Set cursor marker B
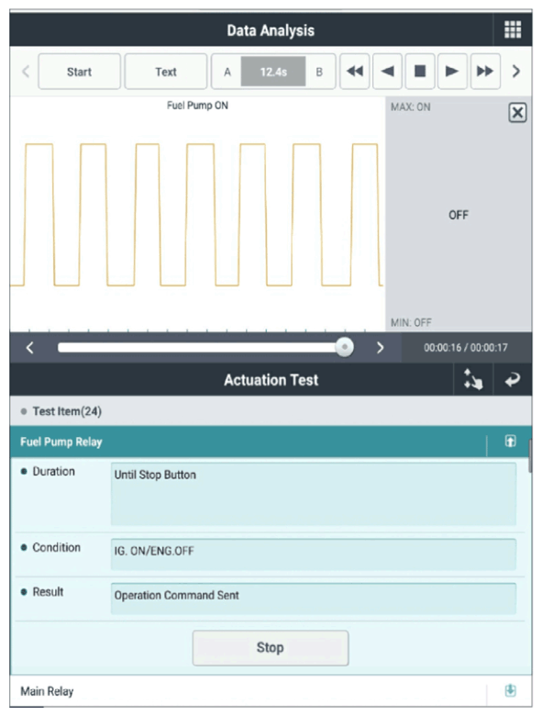542x716 pixels. click(319, 72)
